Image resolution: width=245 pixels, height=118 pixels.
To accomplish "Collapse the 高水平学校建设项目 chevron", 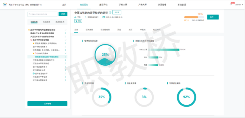I will 65,40.
